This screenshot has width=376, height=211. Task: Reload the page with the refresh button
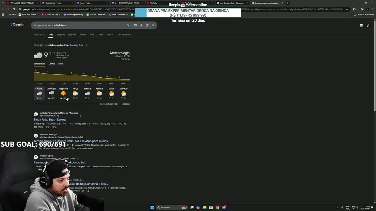14,9
